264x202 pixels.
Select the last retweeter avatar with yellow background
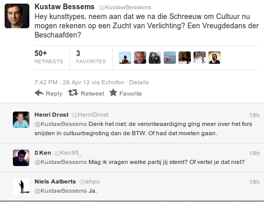pyautogui.click(x=215, y=58)
